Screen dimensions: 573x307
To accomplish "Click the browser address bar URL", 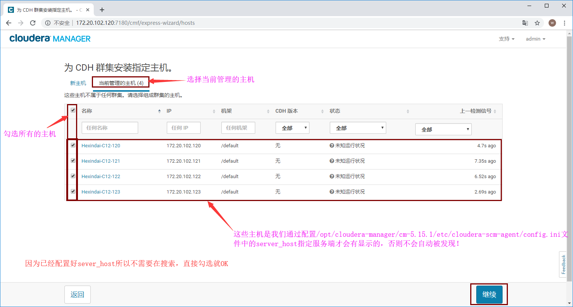I will (x=136, y=23).
